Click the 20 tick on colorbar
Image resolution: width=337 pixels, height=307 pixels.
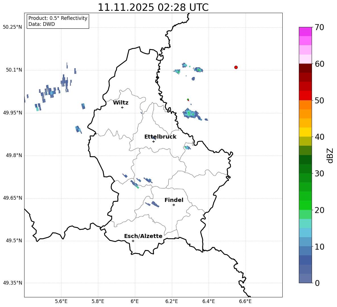click(320, 210)
